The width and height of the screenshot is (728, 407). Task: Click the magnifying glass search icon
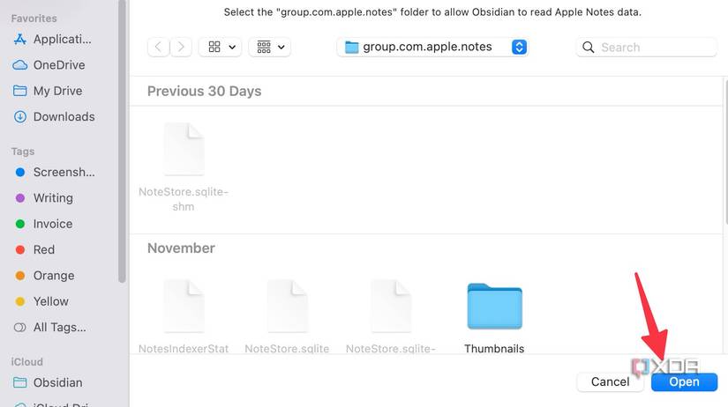pyautogui.click(x=589, y=47)
